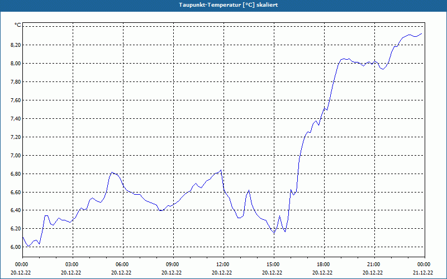Click the 7,00 y-axis label
Viewport: 447px width, 279px height.
[x=16, y=156]
